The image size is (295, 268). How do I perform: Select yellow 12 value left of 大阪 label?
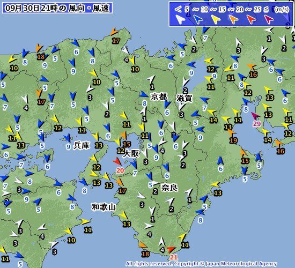click(121, 151)
